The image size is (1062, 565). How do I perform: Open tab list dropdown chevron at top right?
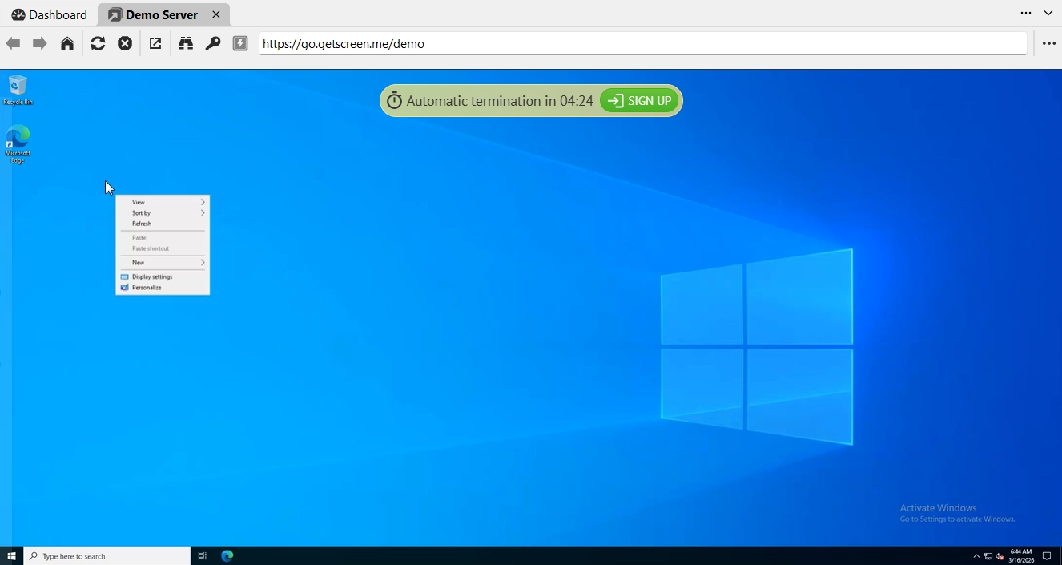point(1048,14)
